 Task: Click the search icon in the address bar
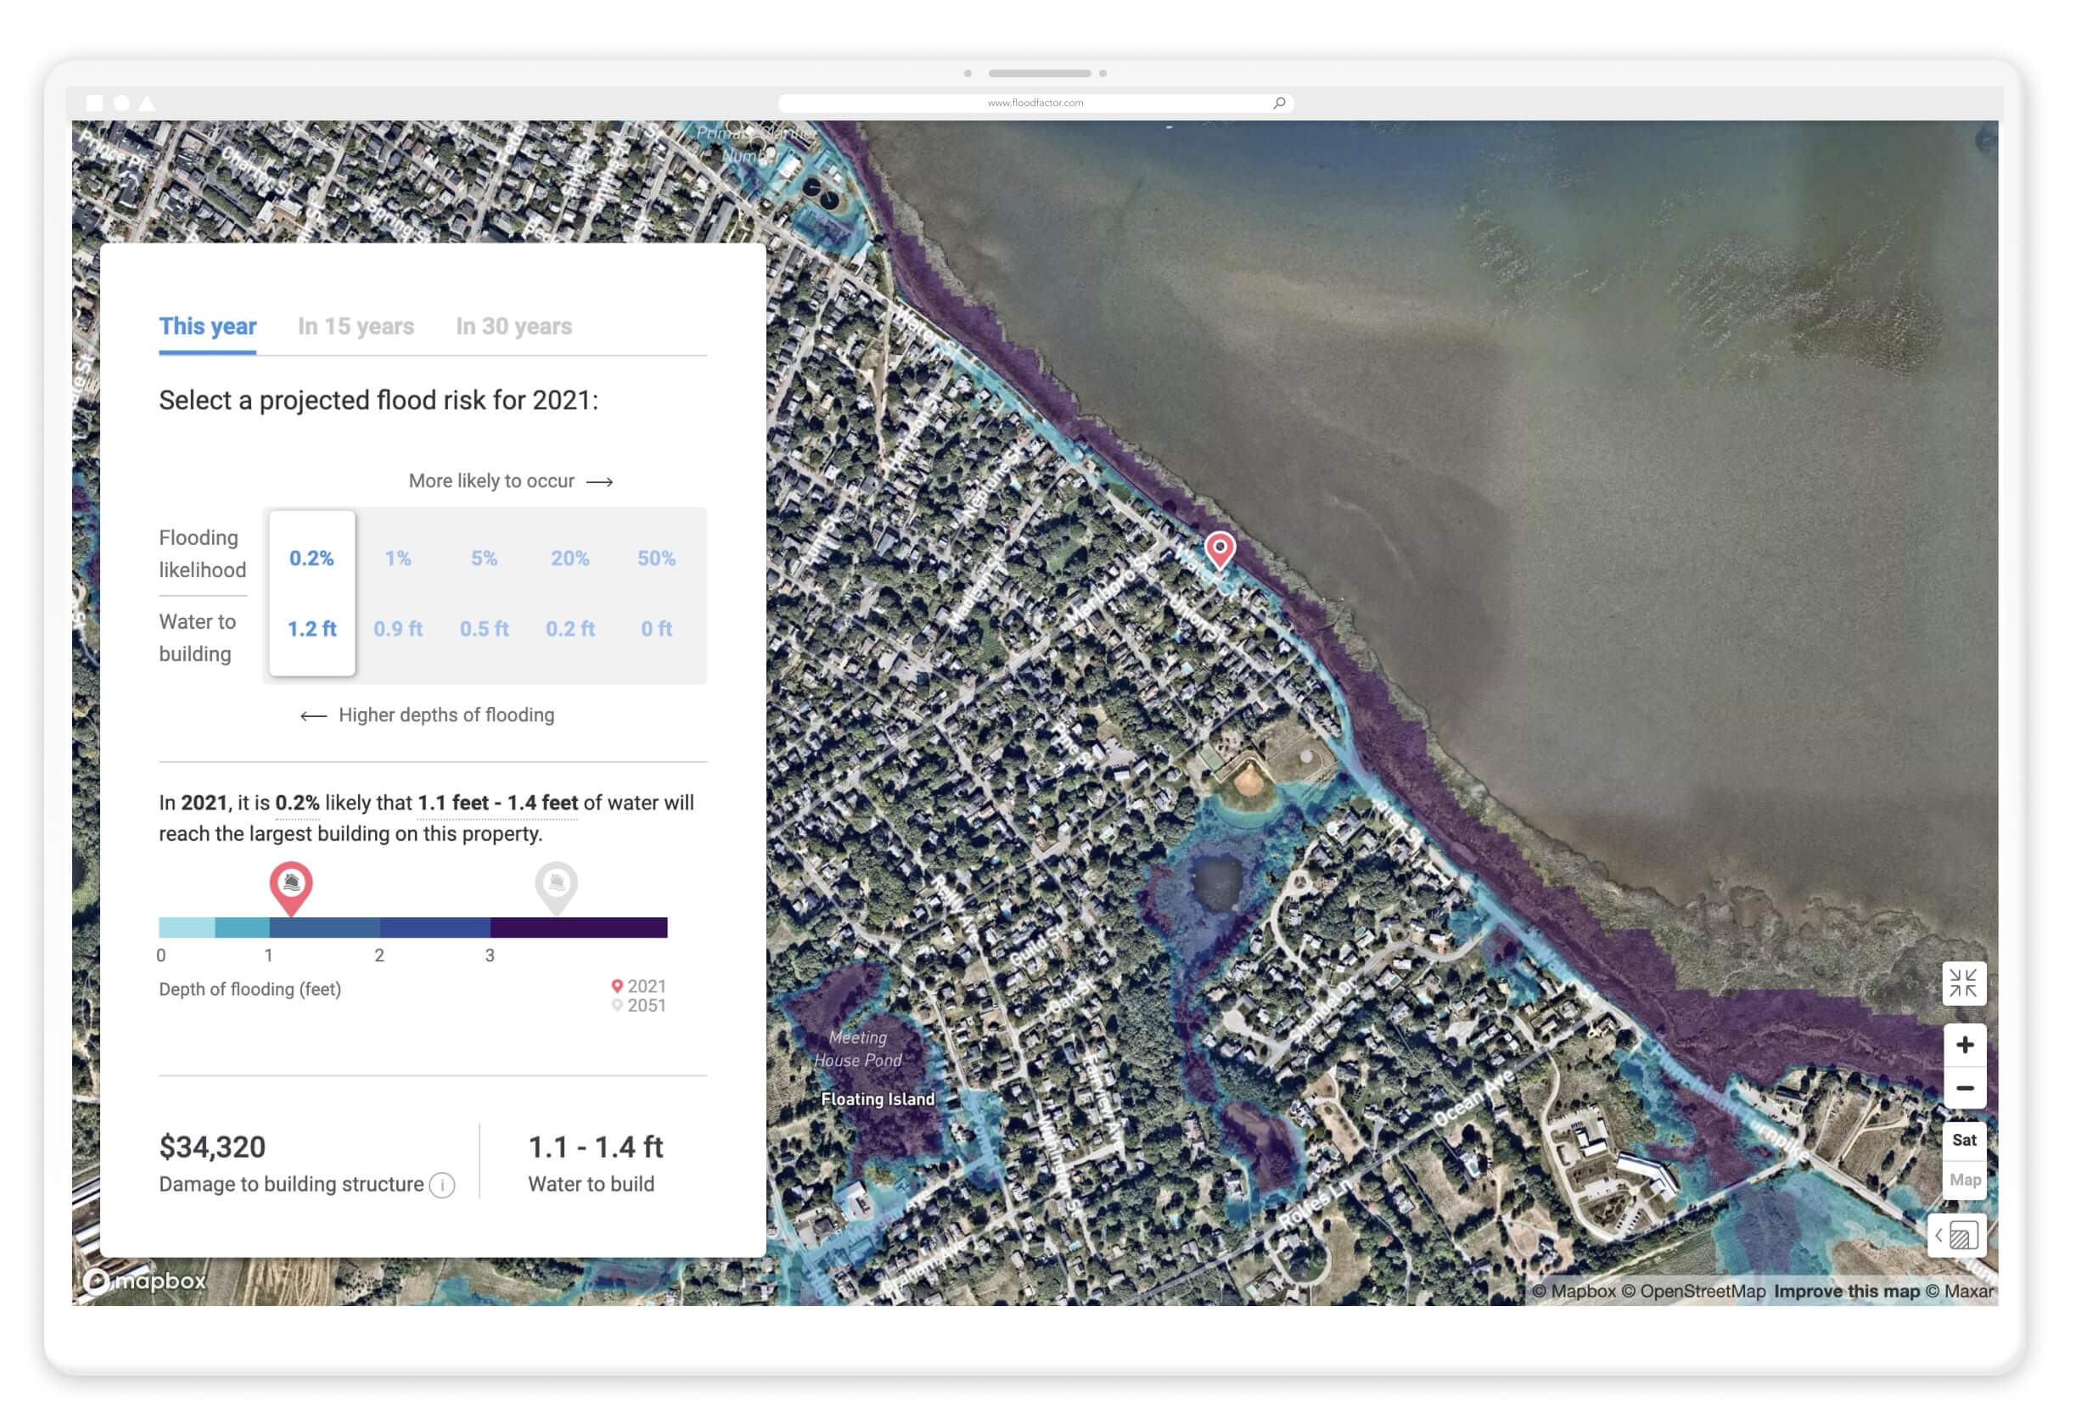[x=1279, y=103]
